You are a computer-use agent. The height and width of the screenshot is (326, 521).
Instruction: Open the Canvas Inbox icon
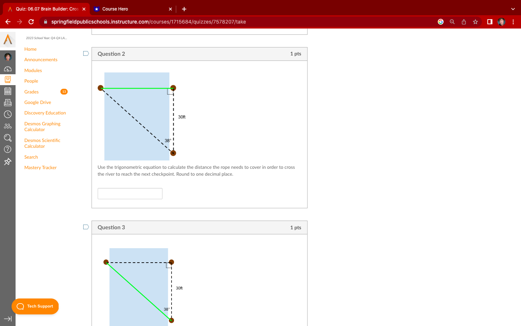[x=8, y=103]
